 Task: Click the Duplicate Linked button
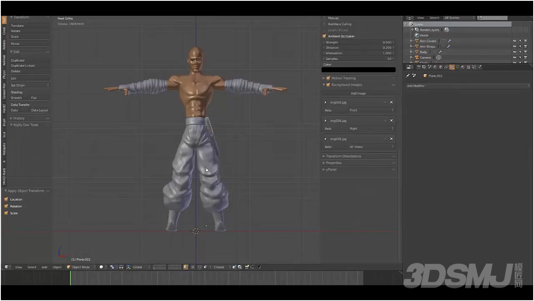point(30,66)
